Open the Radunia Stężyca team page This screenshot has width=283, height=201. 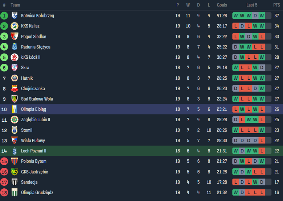tap(36, 47)
